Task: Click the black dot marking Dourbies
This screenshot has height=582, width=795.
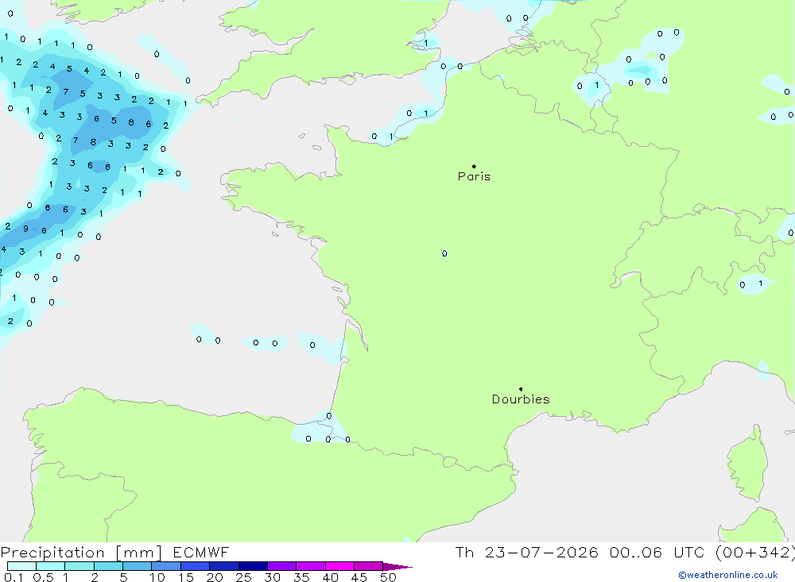Action: pyautogui.click(x=521, y=389)
